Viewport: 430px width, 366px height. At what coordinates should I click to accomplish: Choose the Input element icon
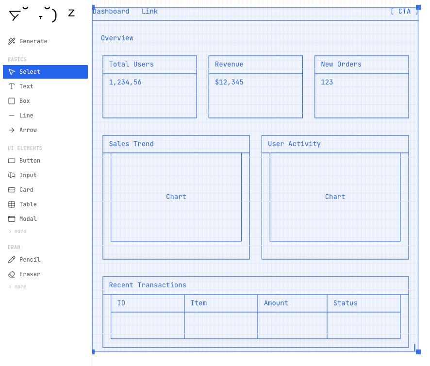tap(12, 175)
